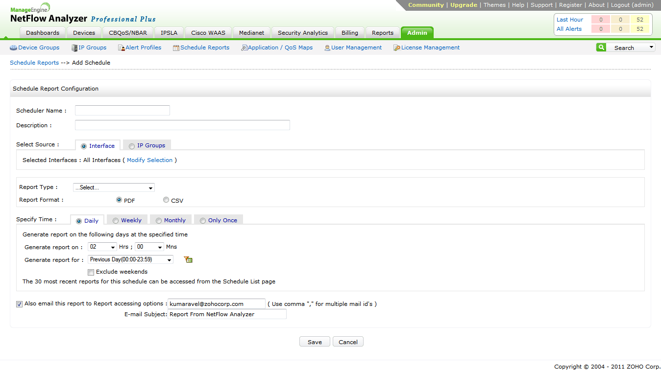
Task: Select the IP Groups source radio button
Action: [132, 146]
